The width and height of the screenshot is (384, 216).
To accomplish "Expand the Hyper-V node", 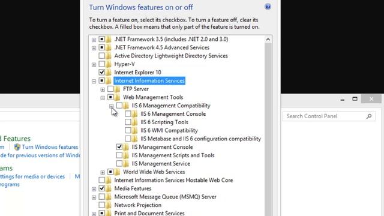I will pyautogui.click(x=94, y=65).
